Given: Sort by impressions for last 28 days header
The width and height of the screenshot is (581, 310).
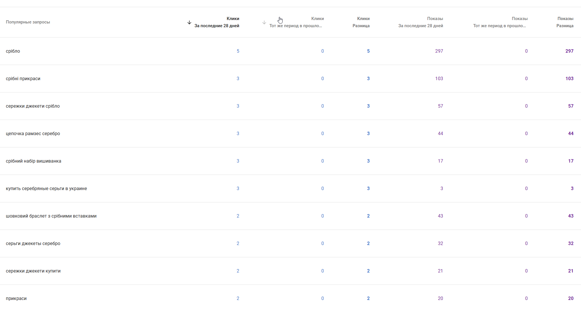Looking at the screenshot, I should point(421,22).
